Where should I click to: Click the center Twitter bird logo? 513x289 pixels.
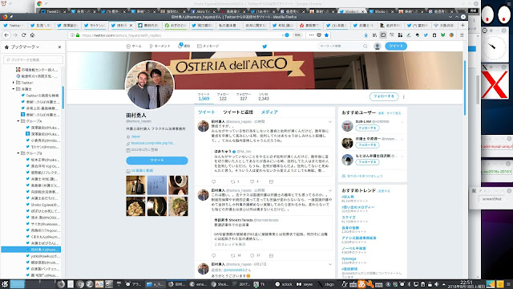[x=265, y=47]
